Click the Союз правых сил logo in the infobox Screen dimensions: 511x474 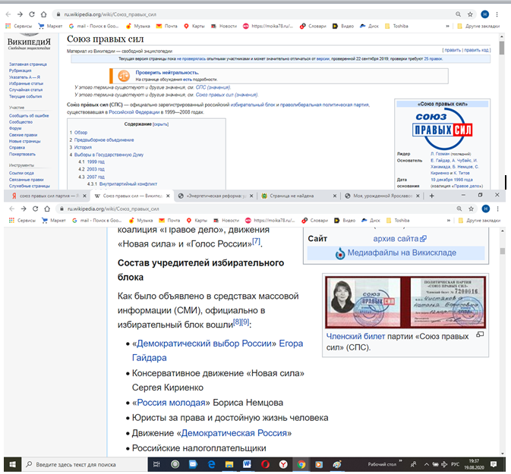tap(442, 129)
